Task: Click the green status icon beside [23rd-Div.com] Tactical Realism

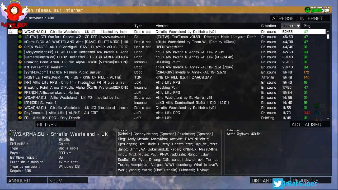Action: pos(20,72)
